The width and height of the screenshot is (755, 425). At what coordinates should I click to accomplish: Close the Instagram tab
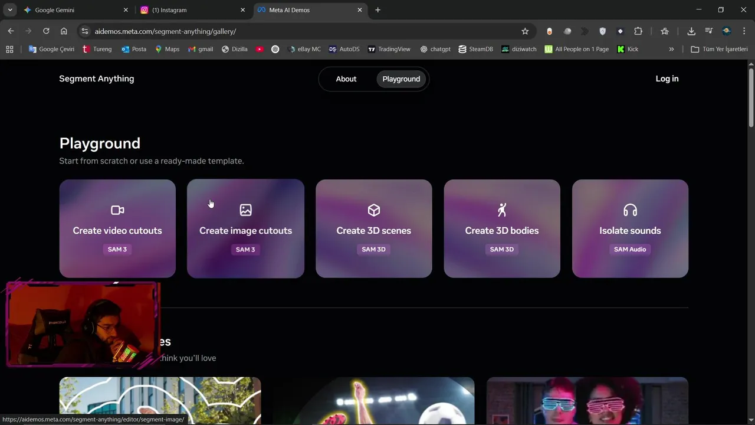242,10
